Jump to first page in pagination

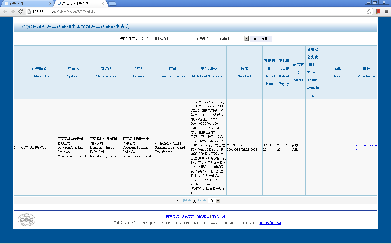[x=185, y=200]
